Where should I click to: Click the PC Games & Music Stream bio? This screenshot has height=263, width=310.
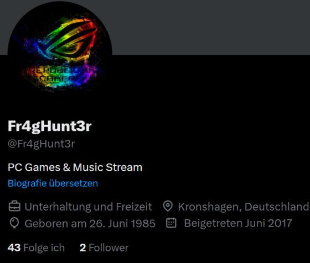(75, 167)
